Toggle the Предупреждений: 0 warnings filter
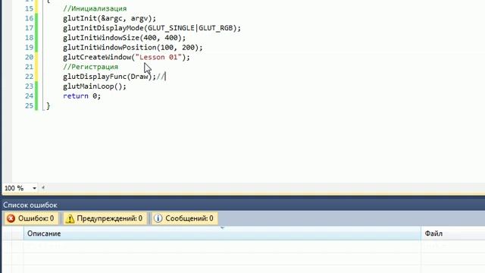The width and height of the screenshot is (485, 273). click(x=105, y=218)
